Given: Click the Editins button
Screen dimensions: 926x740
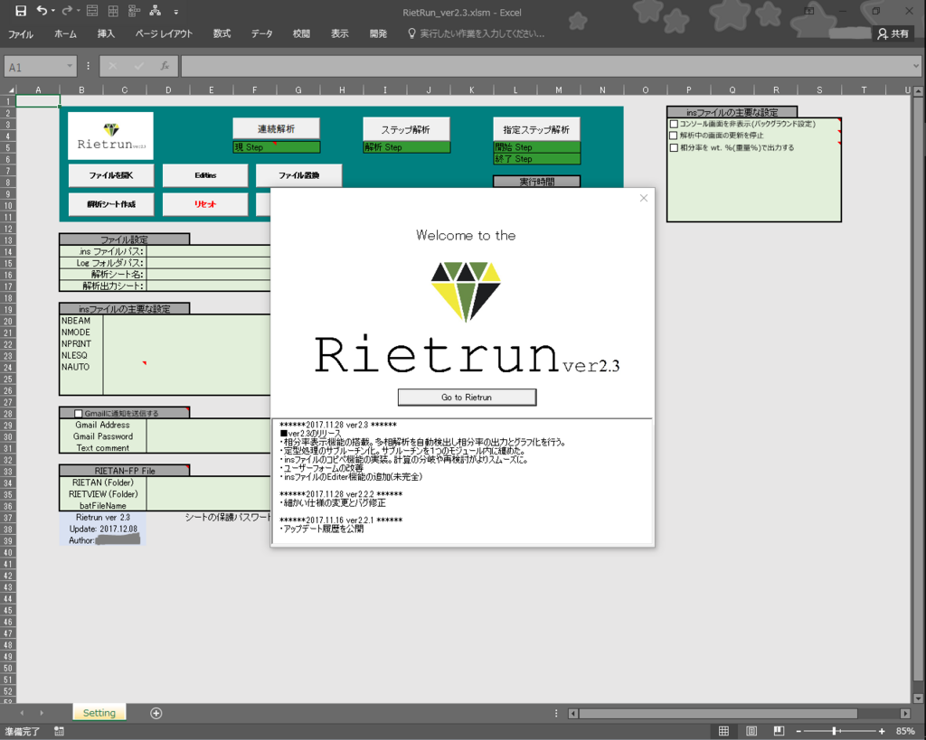Looking at the screenshot, I should pyautogui.click(x=205, y=175).
